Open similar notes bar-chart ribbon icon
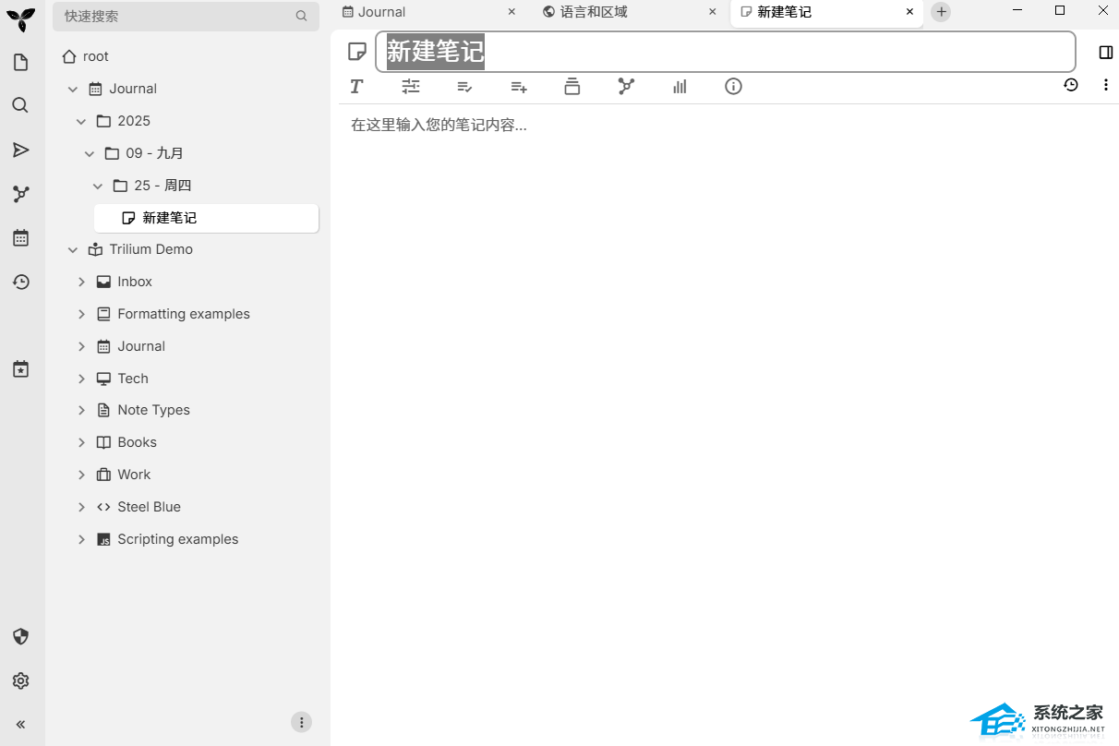 (x=680, y=87)
